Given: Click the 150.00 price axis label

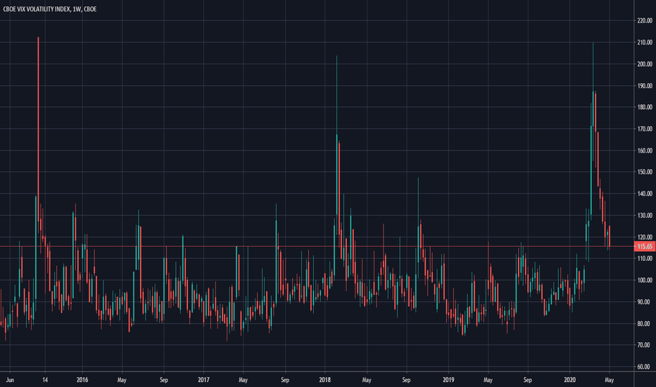Looking at the screenshot, I should tap(645, 172).
